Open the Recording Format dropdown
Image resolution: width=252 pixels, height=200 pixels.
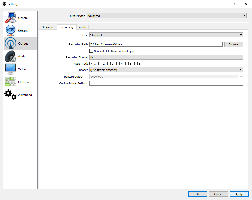pos(166,57)
